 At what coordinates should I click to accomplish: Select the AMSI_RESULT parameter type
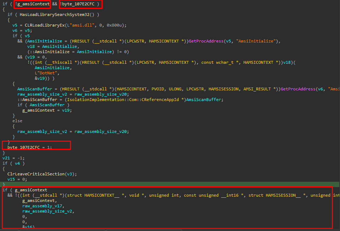click(257, 89)
